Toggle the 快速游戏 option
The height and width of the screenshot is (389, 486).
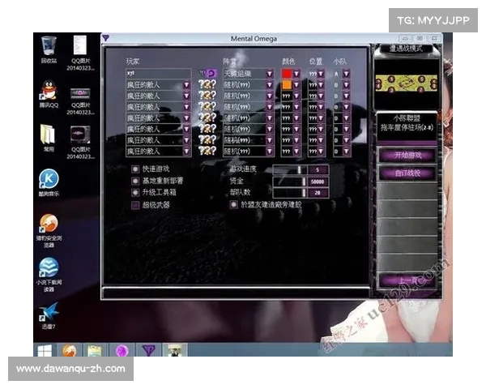coord(135,169)
